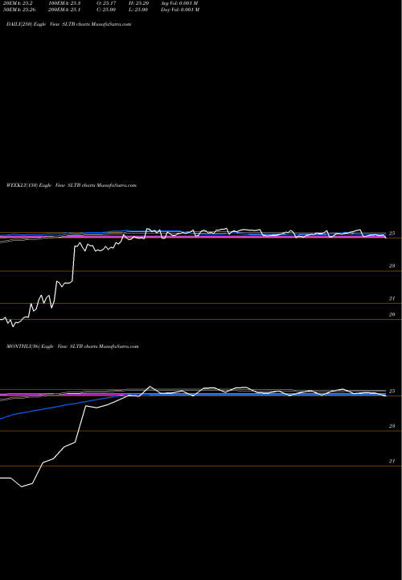Click the 'Avg Vol' reading
The height and width of the screenshot is (580, 402).
tap(179, 3)
